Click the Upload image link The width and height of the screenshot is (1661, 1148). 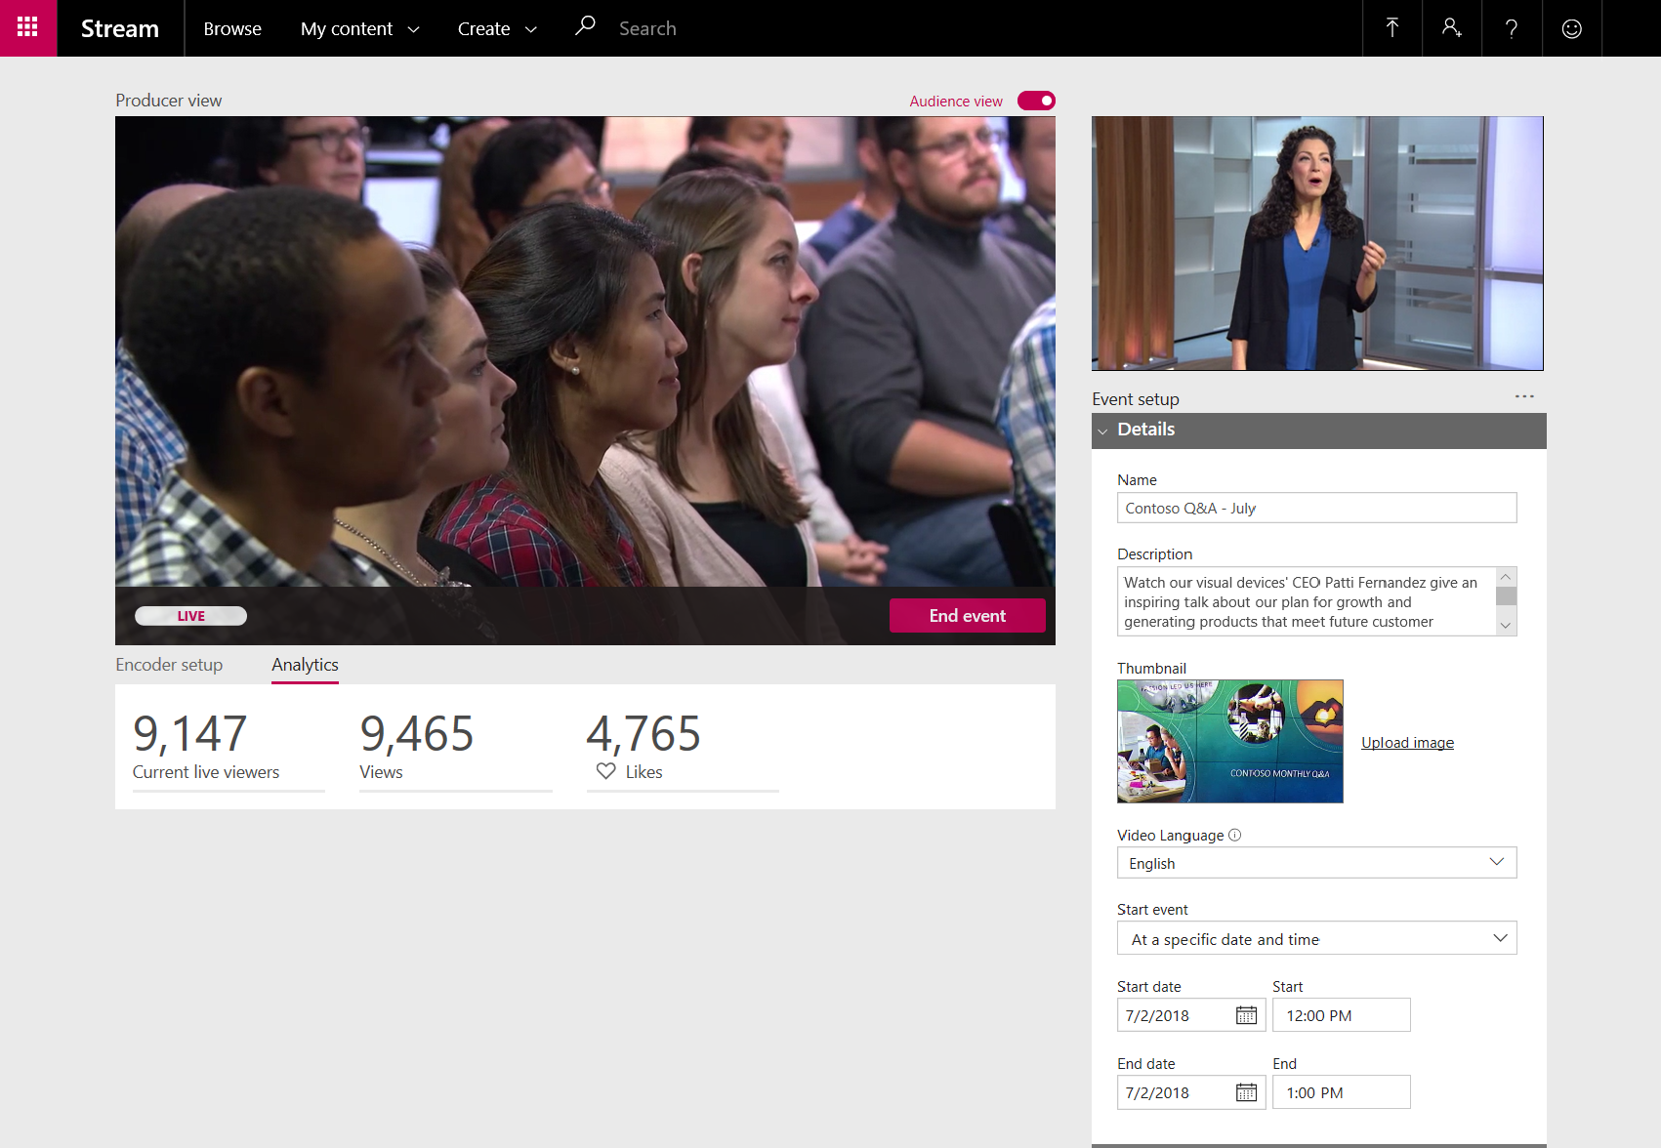(x=1406, y=742)
